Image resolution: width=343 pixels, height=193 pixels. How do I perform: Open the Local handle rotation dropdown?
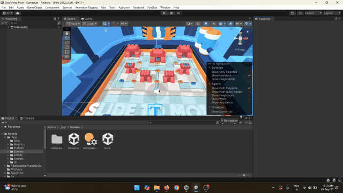point(90,24)
